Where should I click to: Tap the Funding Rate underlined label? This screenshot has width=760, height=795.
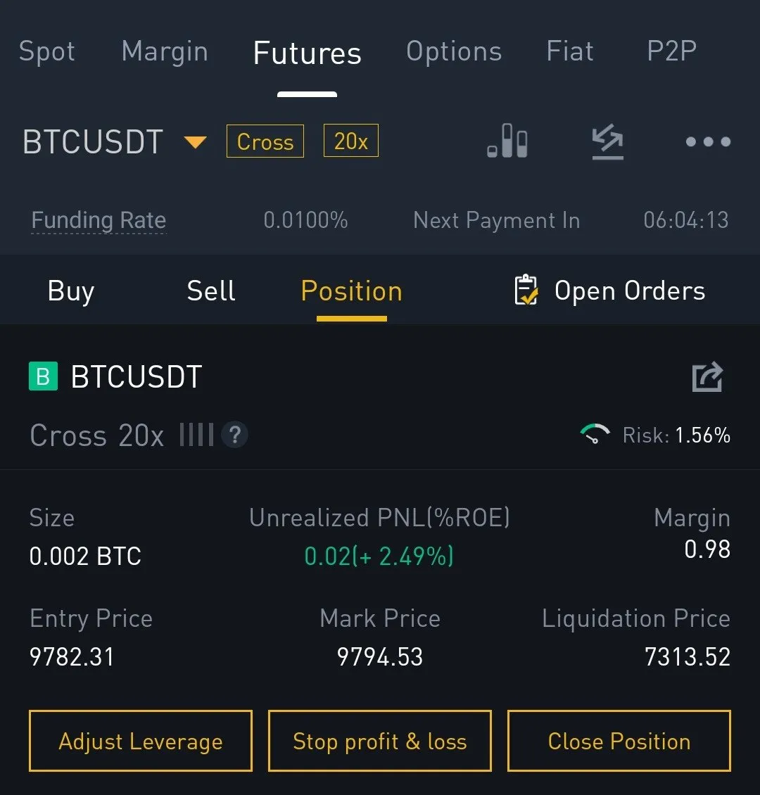99,220
